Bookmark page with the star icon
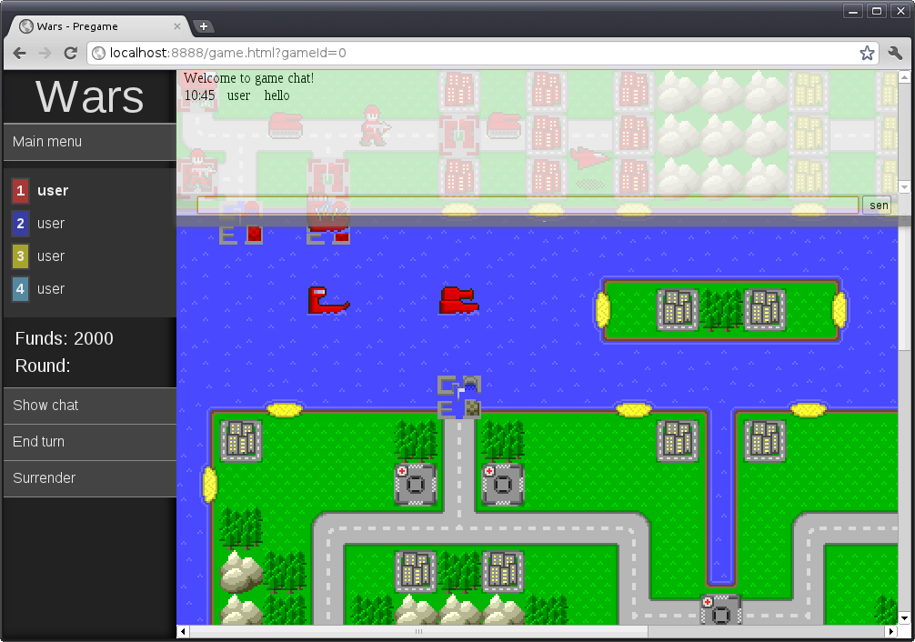Screen dimensions: 915x642 coord(867,54)
